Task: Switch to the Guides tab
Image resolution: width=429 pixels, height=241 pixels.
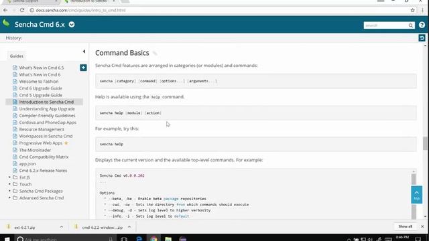Action: tap(17, 56)
